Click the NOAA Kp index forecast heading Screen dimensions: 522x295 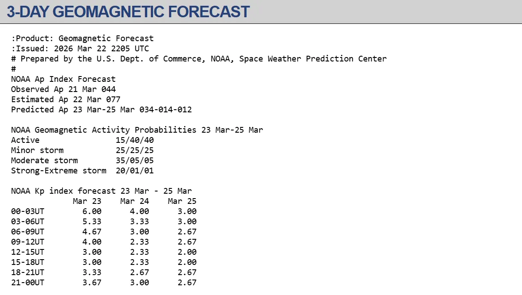tap(102, 191)
